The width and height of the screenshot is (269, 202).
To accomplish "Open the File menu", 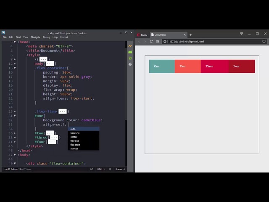I will point(5,37).
